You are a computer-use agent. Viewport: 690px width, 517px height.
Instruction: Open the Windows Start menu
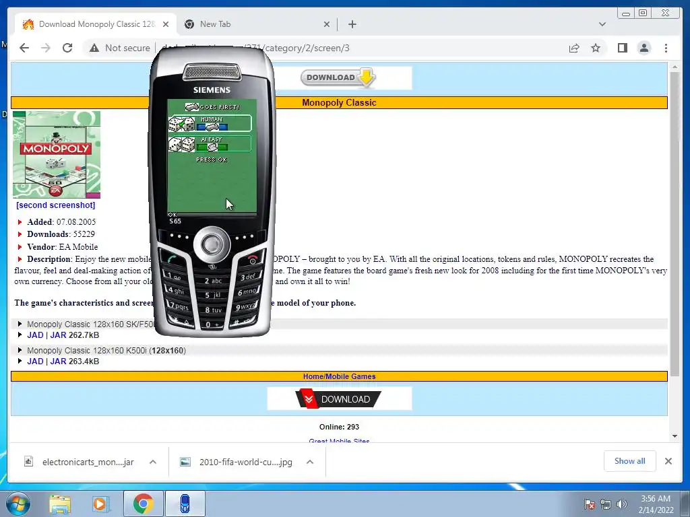pyautogui.click(x=18, y=504)
